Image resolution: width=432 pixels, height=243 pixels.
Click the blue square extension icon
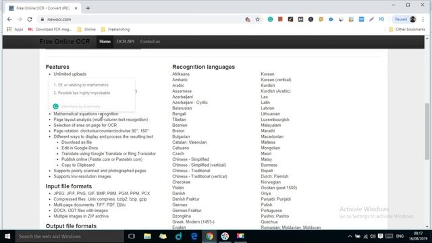coord(361,20)
